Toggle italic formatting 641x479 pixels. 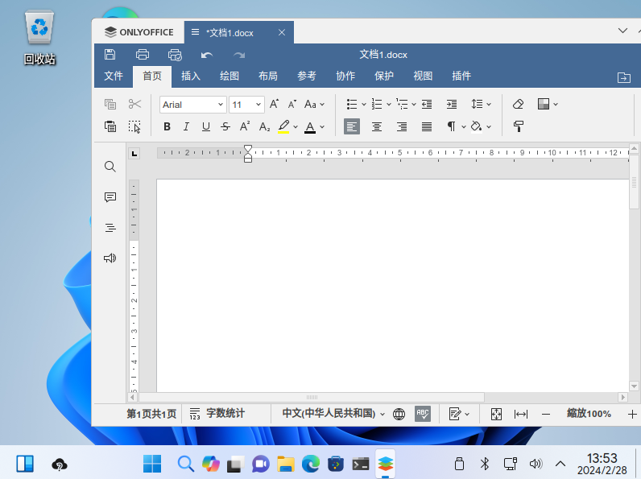tap(186, 126)
